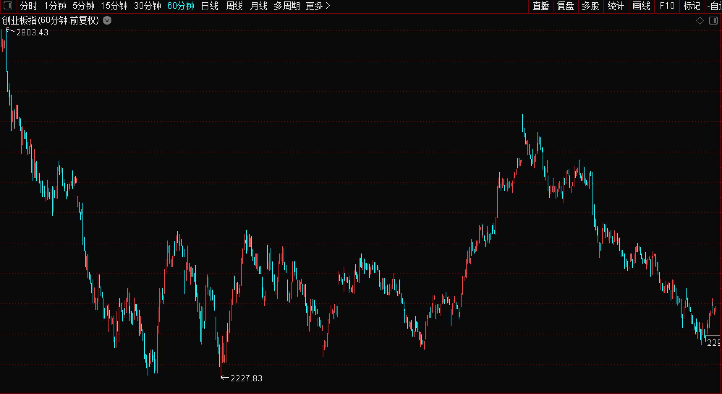722x394 pixels.
Task: Open the 前复权 dropdown next to the 创业板指 title
Action: [107, 21]
